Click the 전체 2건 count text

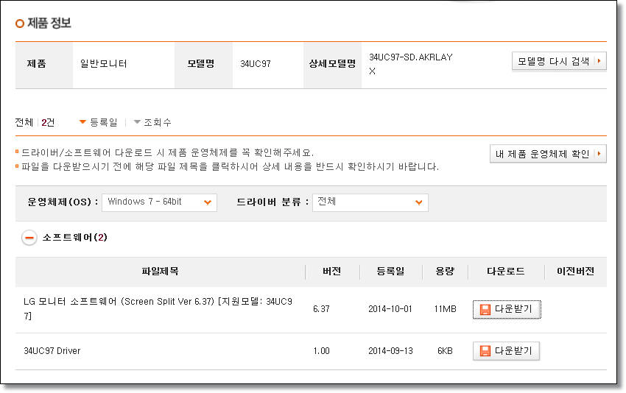pos(35,122)
